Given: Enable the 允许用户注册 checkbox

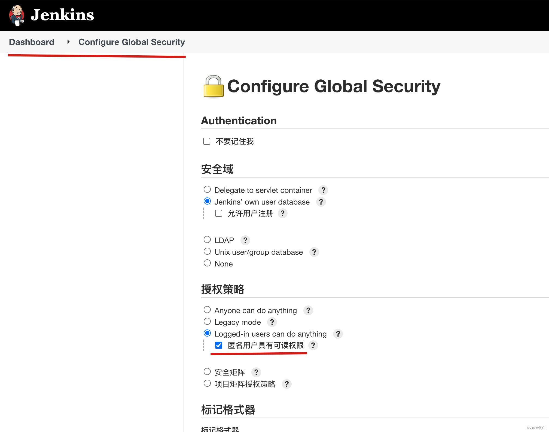Looking at the screenshot, I should pos(218,213).
